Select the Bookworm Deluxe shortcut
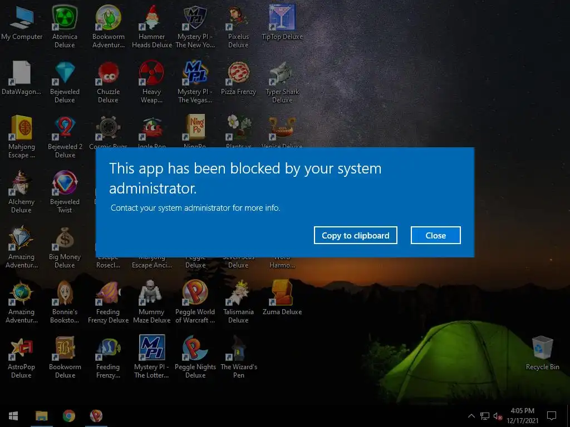The height and width of the screenshot is (427, 570). (x=65, y=357)
